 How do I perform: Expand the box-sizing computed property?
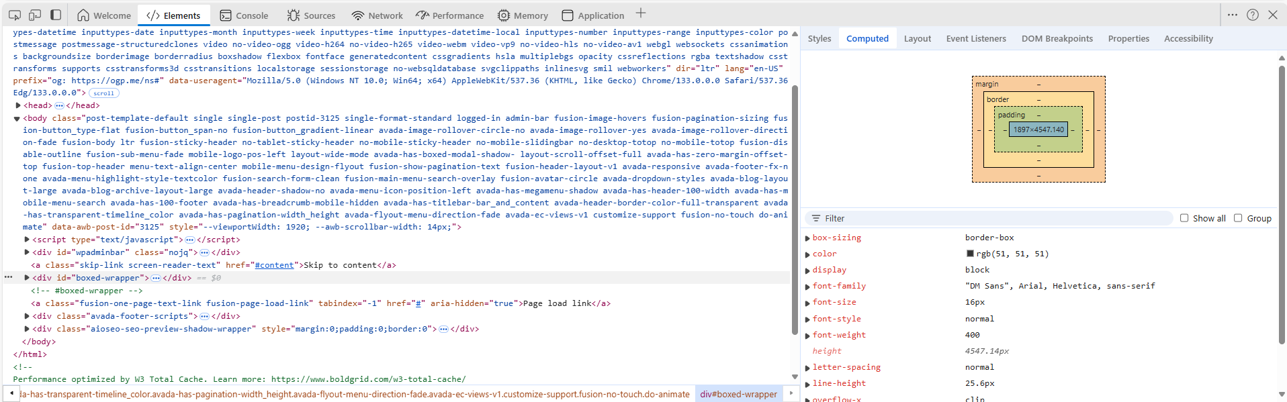(x=808, y=238)
